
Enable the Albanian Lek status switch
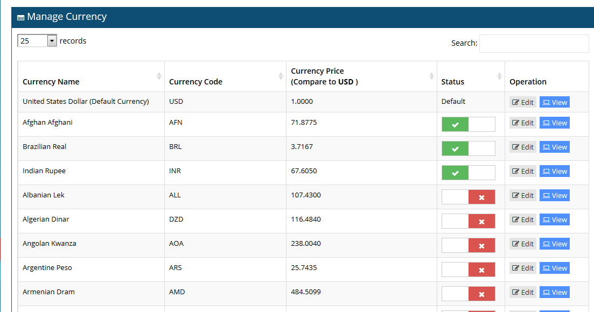pyautogui.click(x=468, y=197)
